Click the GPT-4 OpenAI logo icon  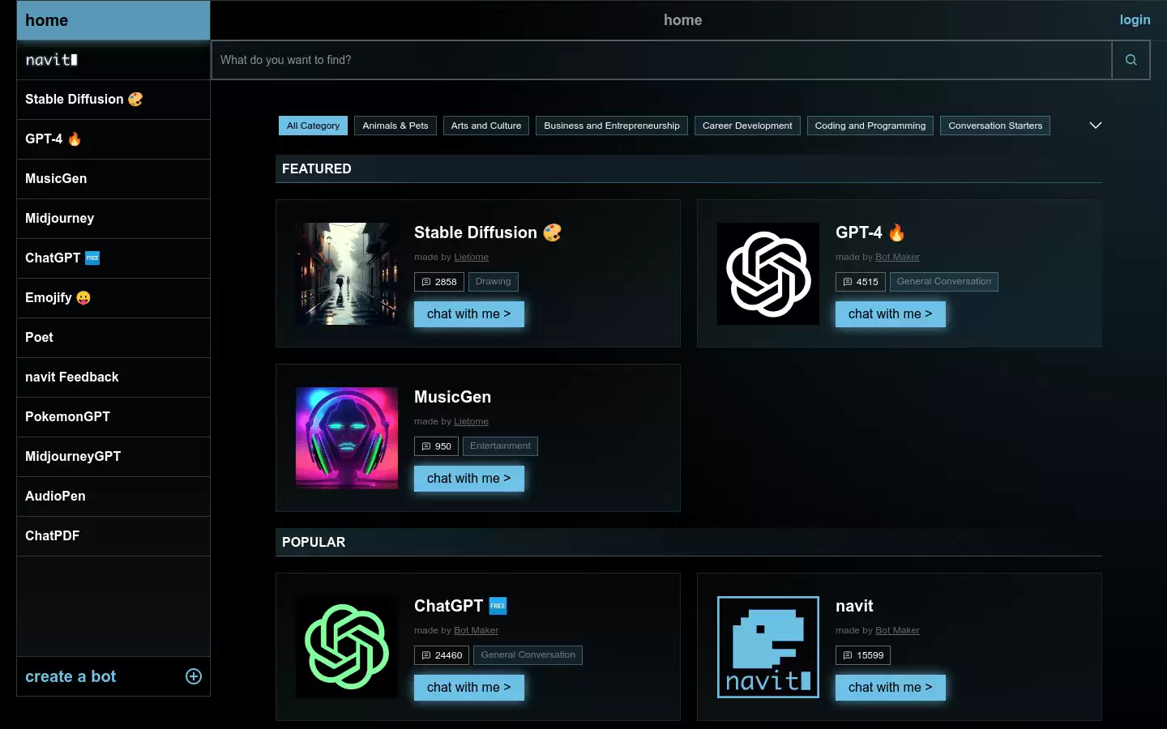click(x=768, y=274)
